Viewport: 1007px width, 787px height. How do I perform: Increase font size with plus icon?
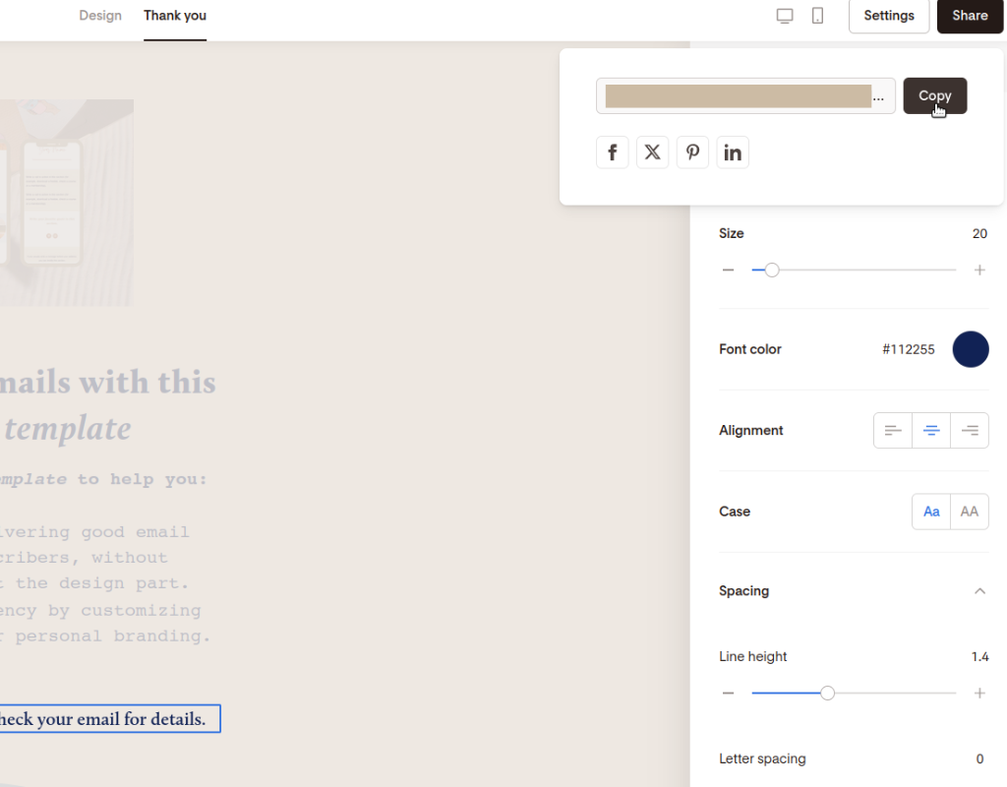tap(979, 270)
